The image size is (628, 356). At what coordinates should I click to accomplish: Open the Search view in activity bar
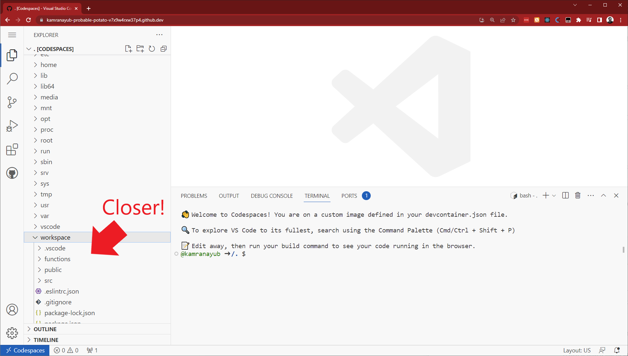coord(12,78)
